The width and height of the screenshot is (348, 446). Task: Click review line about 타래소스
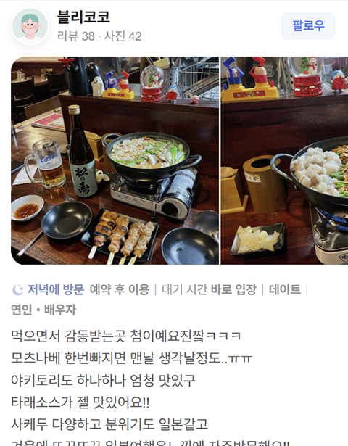[x=80, y=402]
